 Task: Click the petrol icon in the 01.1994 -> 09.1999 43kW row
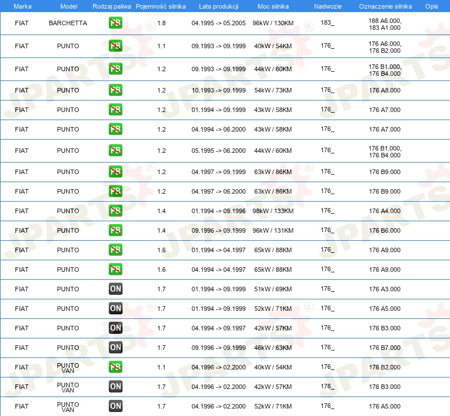coord(116,109)
